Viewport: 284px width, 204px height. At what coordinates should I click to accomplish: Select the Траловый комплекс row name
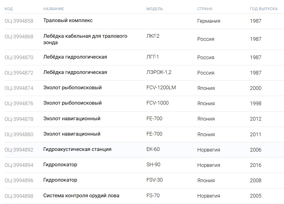click(x=68, y=21)
